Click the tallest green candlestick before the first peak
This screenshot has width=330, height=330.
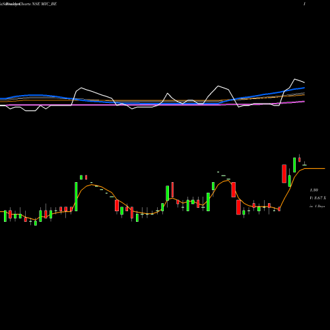coord(76,197)
